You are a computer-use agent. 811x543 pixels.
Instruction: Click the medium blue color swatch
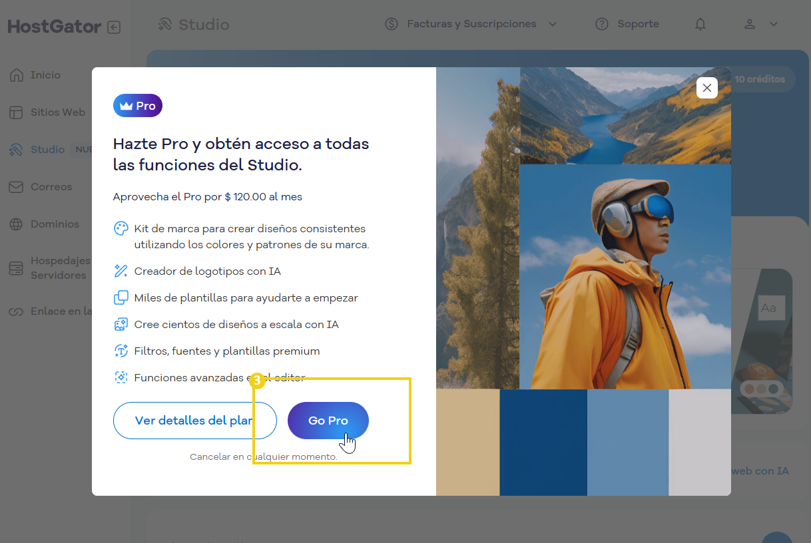point(628,443)
